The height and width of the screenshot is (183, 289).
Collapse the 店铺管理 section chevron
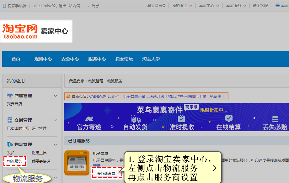pyautogui.click(x=55, y=96)
